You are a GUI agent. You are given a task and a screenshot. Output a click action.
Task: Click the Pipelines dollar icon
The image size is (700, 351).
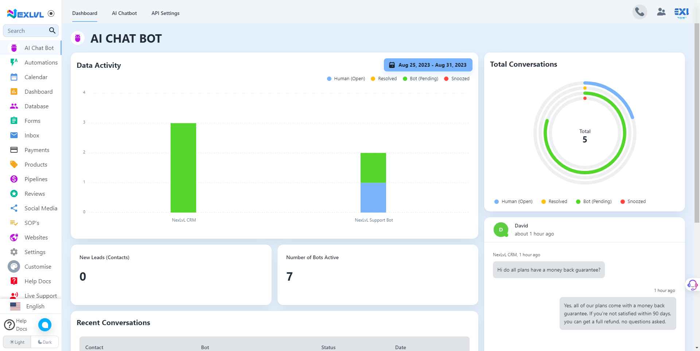[14, 179]
